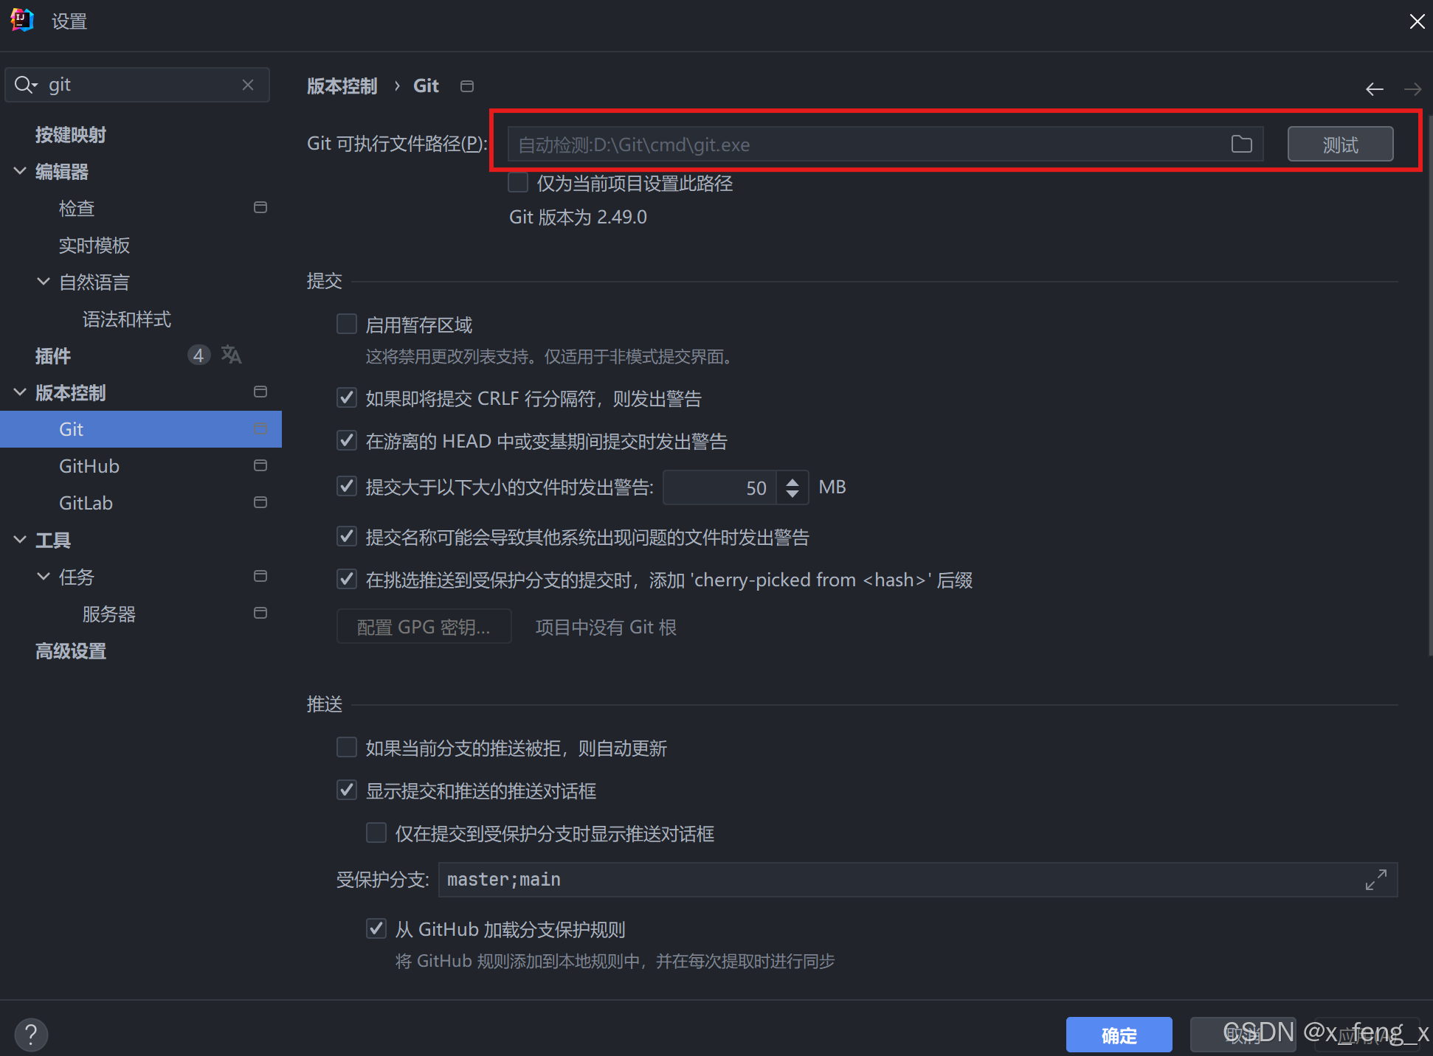Viewport: 1433px width, 1056px height.
Task: Collapse the 自然语言 subtree
Action: pos(44,282)
